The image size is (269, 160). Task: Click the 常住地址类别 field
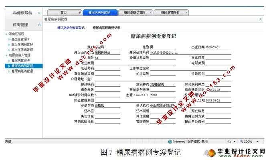[x=107, y=74]
